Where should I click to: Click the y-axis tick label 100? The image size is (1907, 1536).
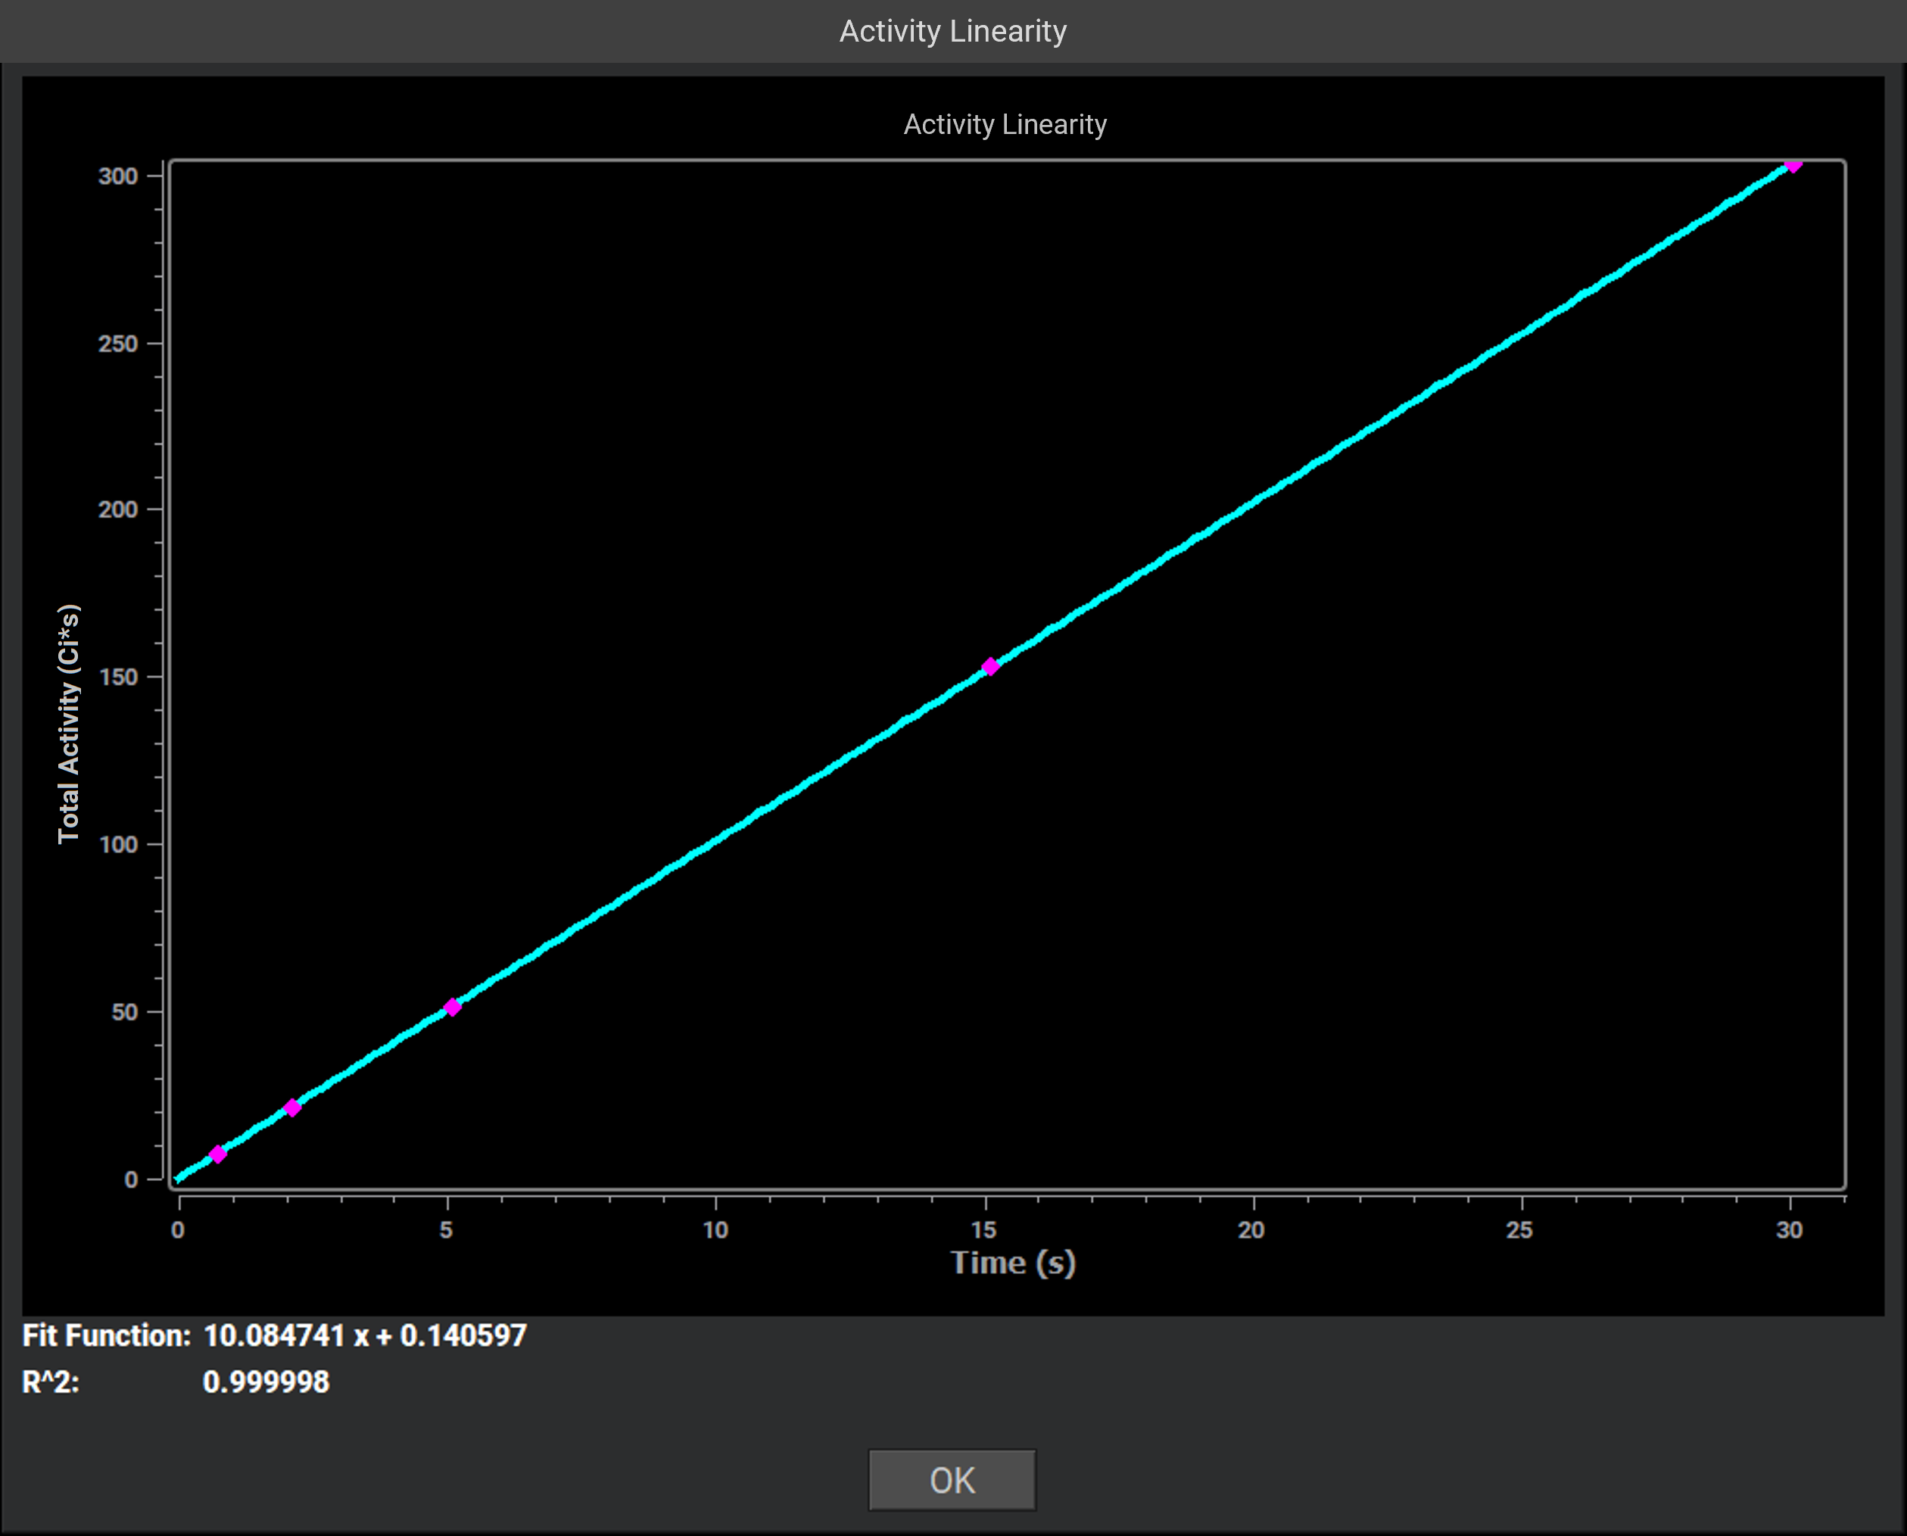(x=119, y=844)
